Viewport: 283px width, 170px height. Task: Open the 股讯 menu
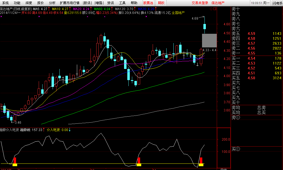coord(87,3)
